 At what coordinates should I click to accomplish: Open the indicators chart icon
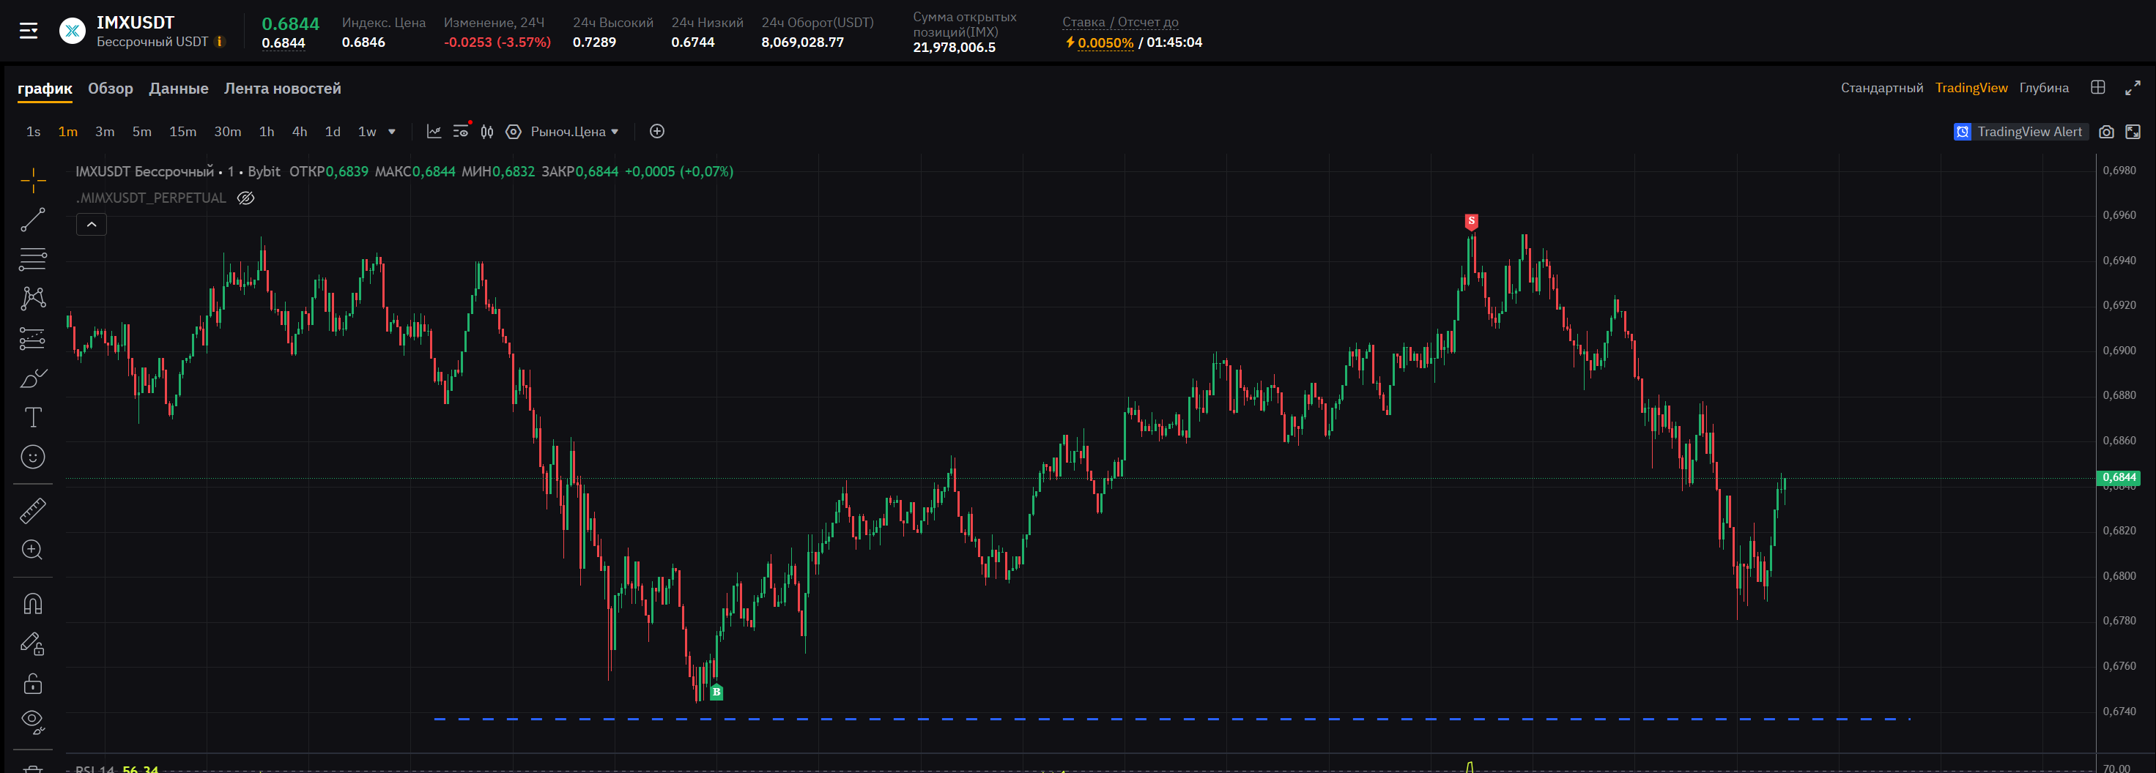(x=434, y=131)
